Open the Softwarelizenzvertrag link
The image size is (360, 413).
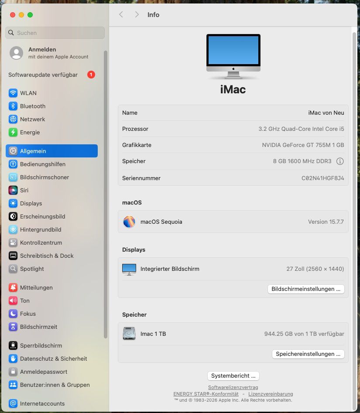[233, 387]
